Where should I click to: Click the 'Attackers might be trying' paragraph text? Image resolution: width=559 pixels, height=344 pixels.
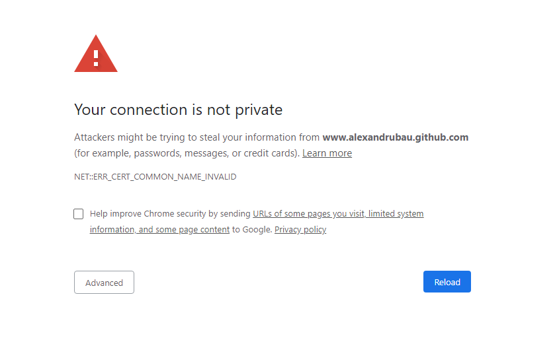(x=271, y=145)
